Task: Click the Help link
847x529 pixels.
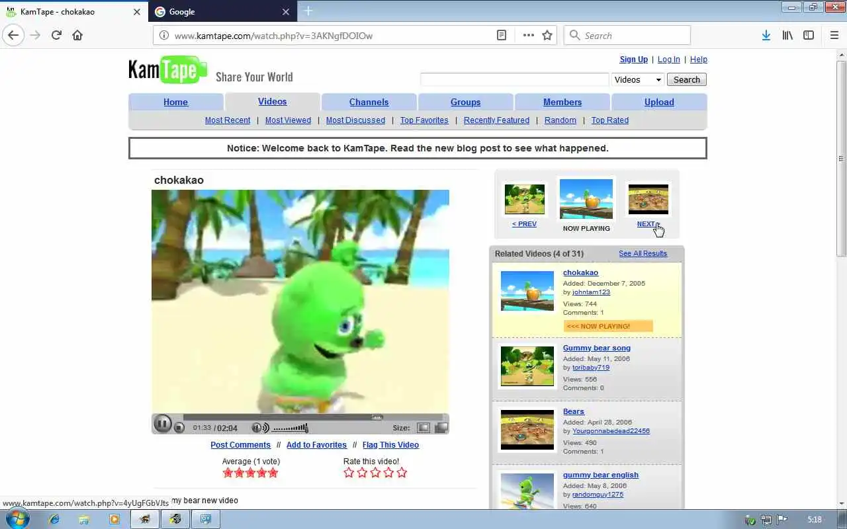Action: [698, 59]
